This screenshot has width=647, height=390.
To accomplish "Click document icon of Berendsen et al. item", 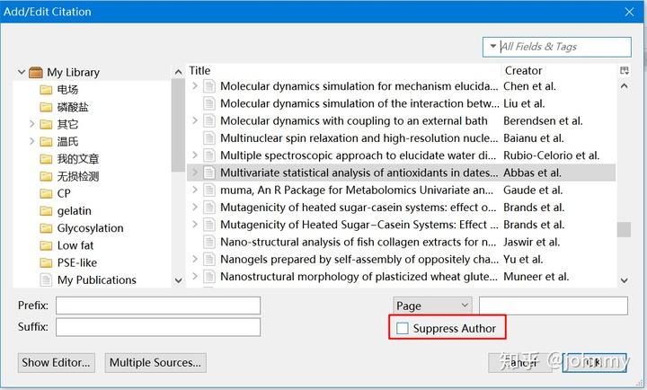I will (209, 121).
